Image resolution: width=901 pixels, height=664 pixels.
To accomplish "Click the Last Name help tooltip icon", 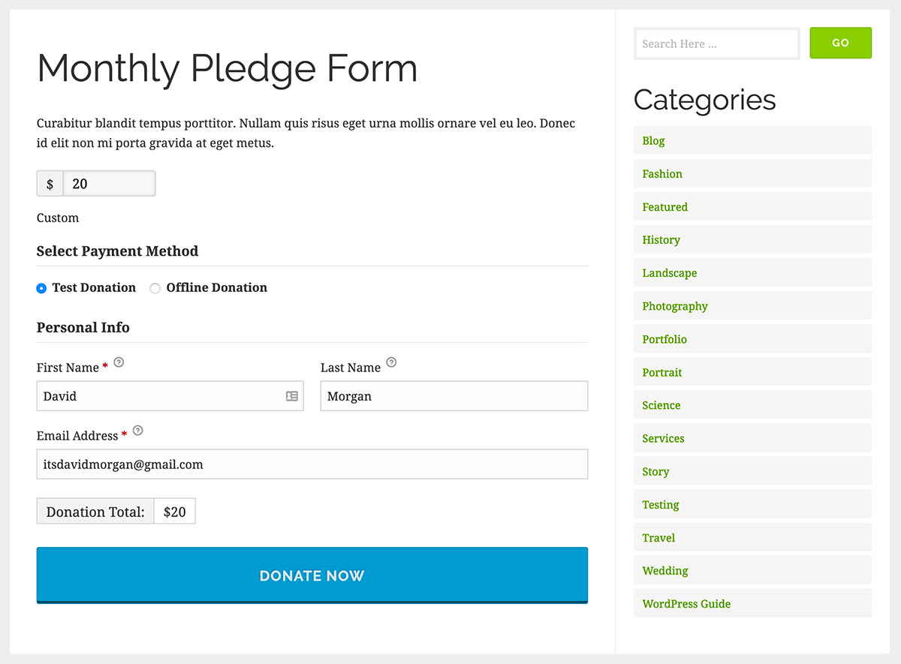I will (x=391, y=362).
